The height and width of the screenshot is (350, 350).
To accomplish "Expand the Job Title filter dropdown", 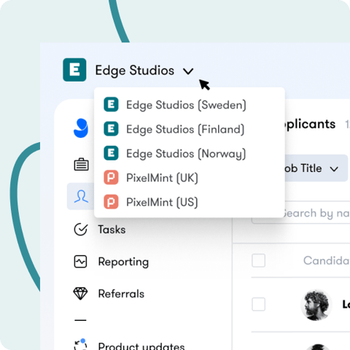I will (316, 168).
